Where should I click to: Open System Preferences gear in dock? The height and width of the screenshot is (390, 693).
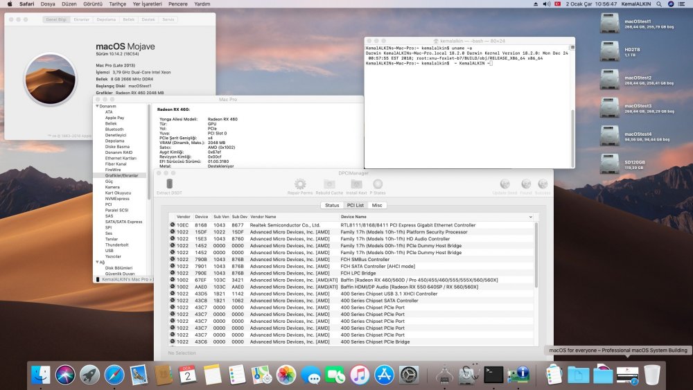(x=409, y=375)
